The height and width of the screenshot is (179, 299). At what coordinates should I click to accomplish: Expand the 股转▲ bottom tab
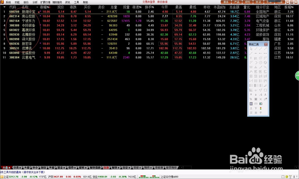(x=83, y=168)
